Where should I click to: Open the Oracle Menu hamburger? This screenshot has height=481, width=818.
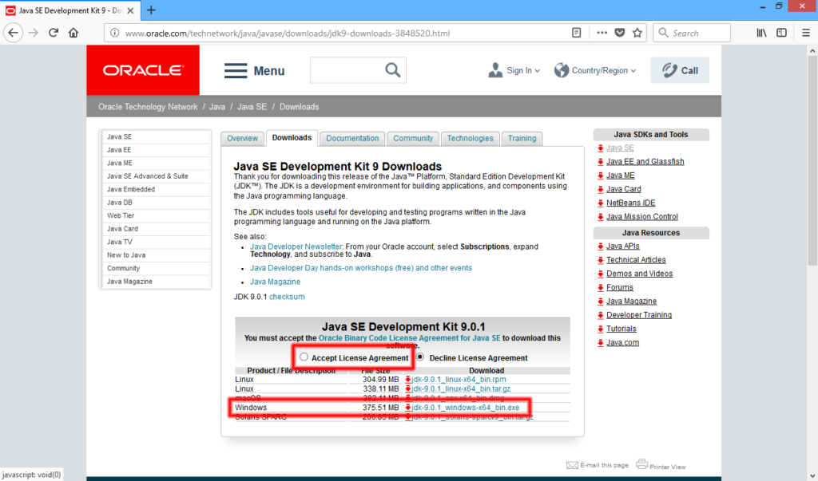[x=255, y=71]
